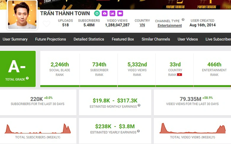This screenshot has width=231, height=144.
Task: Favorite the channel with the heart icon
Action: (46, 24)
